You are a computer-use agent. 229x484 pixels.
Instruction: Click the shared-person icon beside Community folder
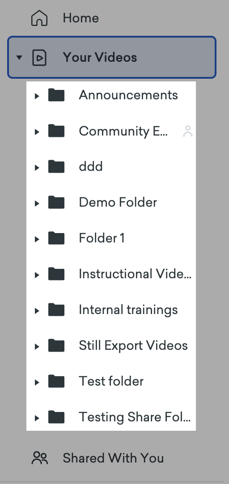[x=188, y=131]
